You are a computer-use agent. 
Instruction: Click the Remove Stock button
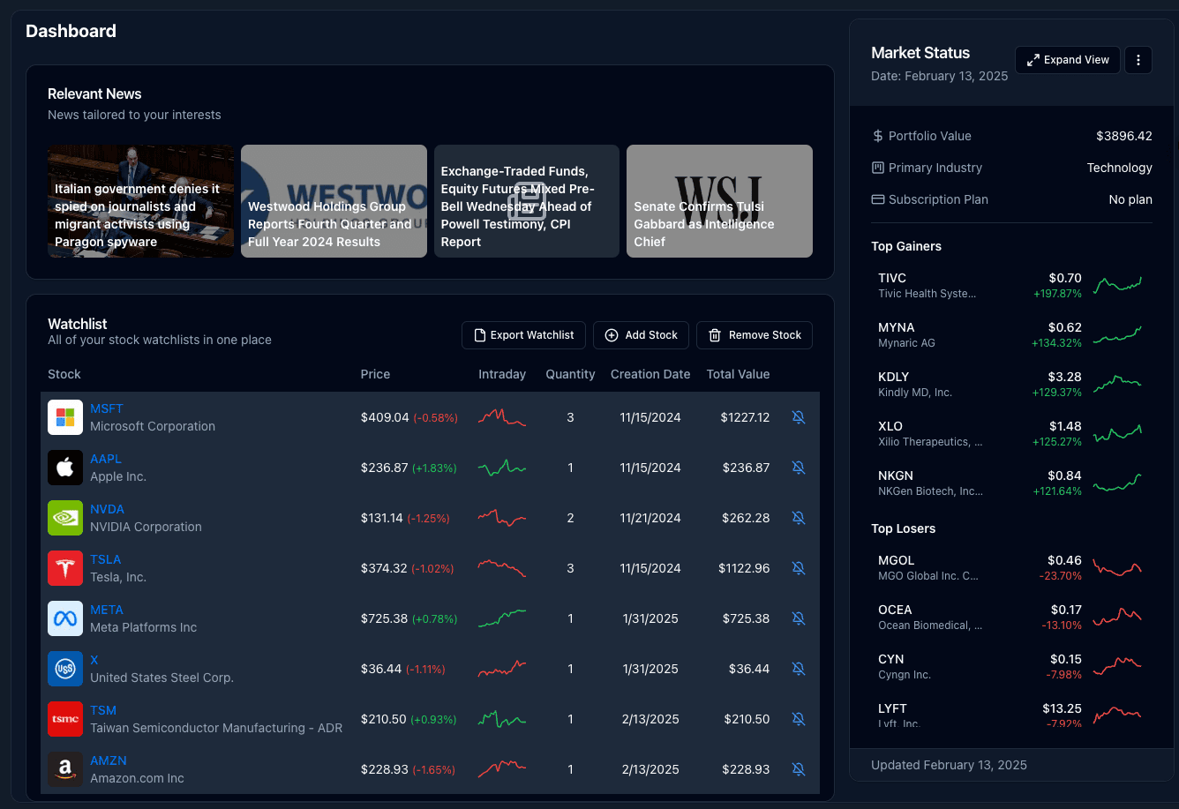[755, 335]
